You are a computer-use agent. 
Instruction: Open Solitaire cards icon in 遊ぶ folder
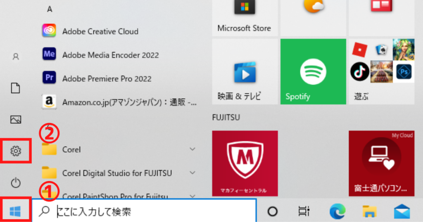[x=381, y=49]
